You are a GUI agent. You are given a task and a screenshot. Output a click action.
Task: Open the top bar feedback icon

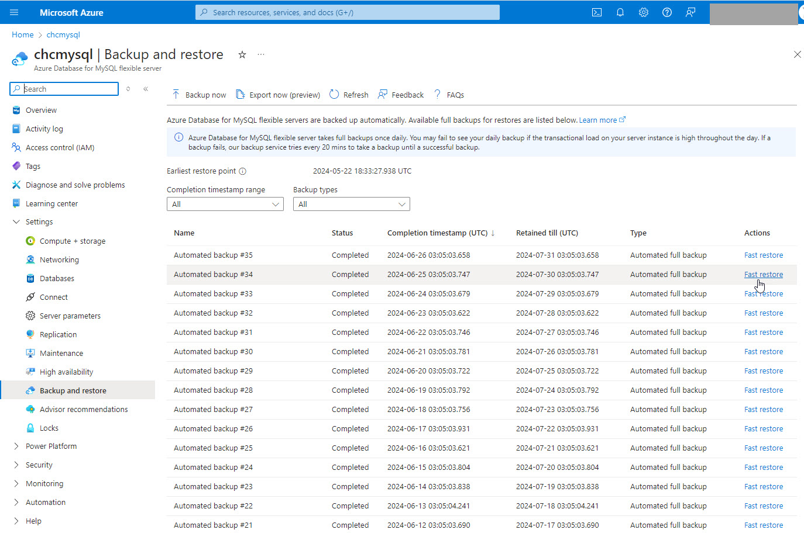pos(690,12)
